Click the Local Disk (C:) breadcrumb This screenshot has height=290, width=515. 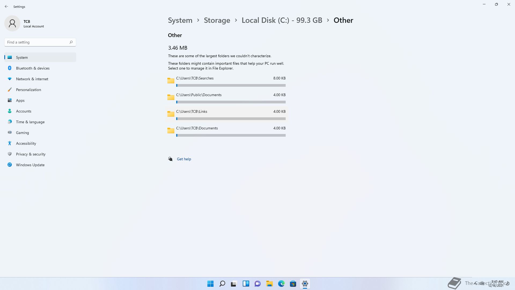pyautogui.click(x=282, y=20)
